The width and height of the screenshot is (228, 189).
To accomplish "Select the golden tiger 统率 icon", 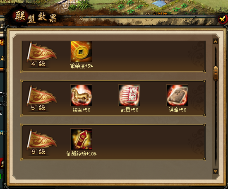I will pos(81,95).
